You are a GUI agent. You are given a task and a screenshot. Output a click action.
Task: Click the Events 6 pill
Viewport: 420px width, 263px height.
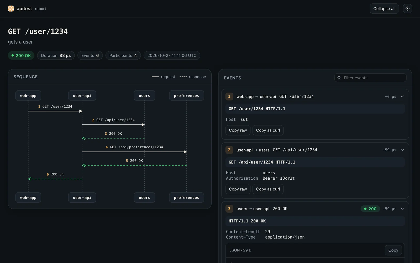tap(90, 55)
